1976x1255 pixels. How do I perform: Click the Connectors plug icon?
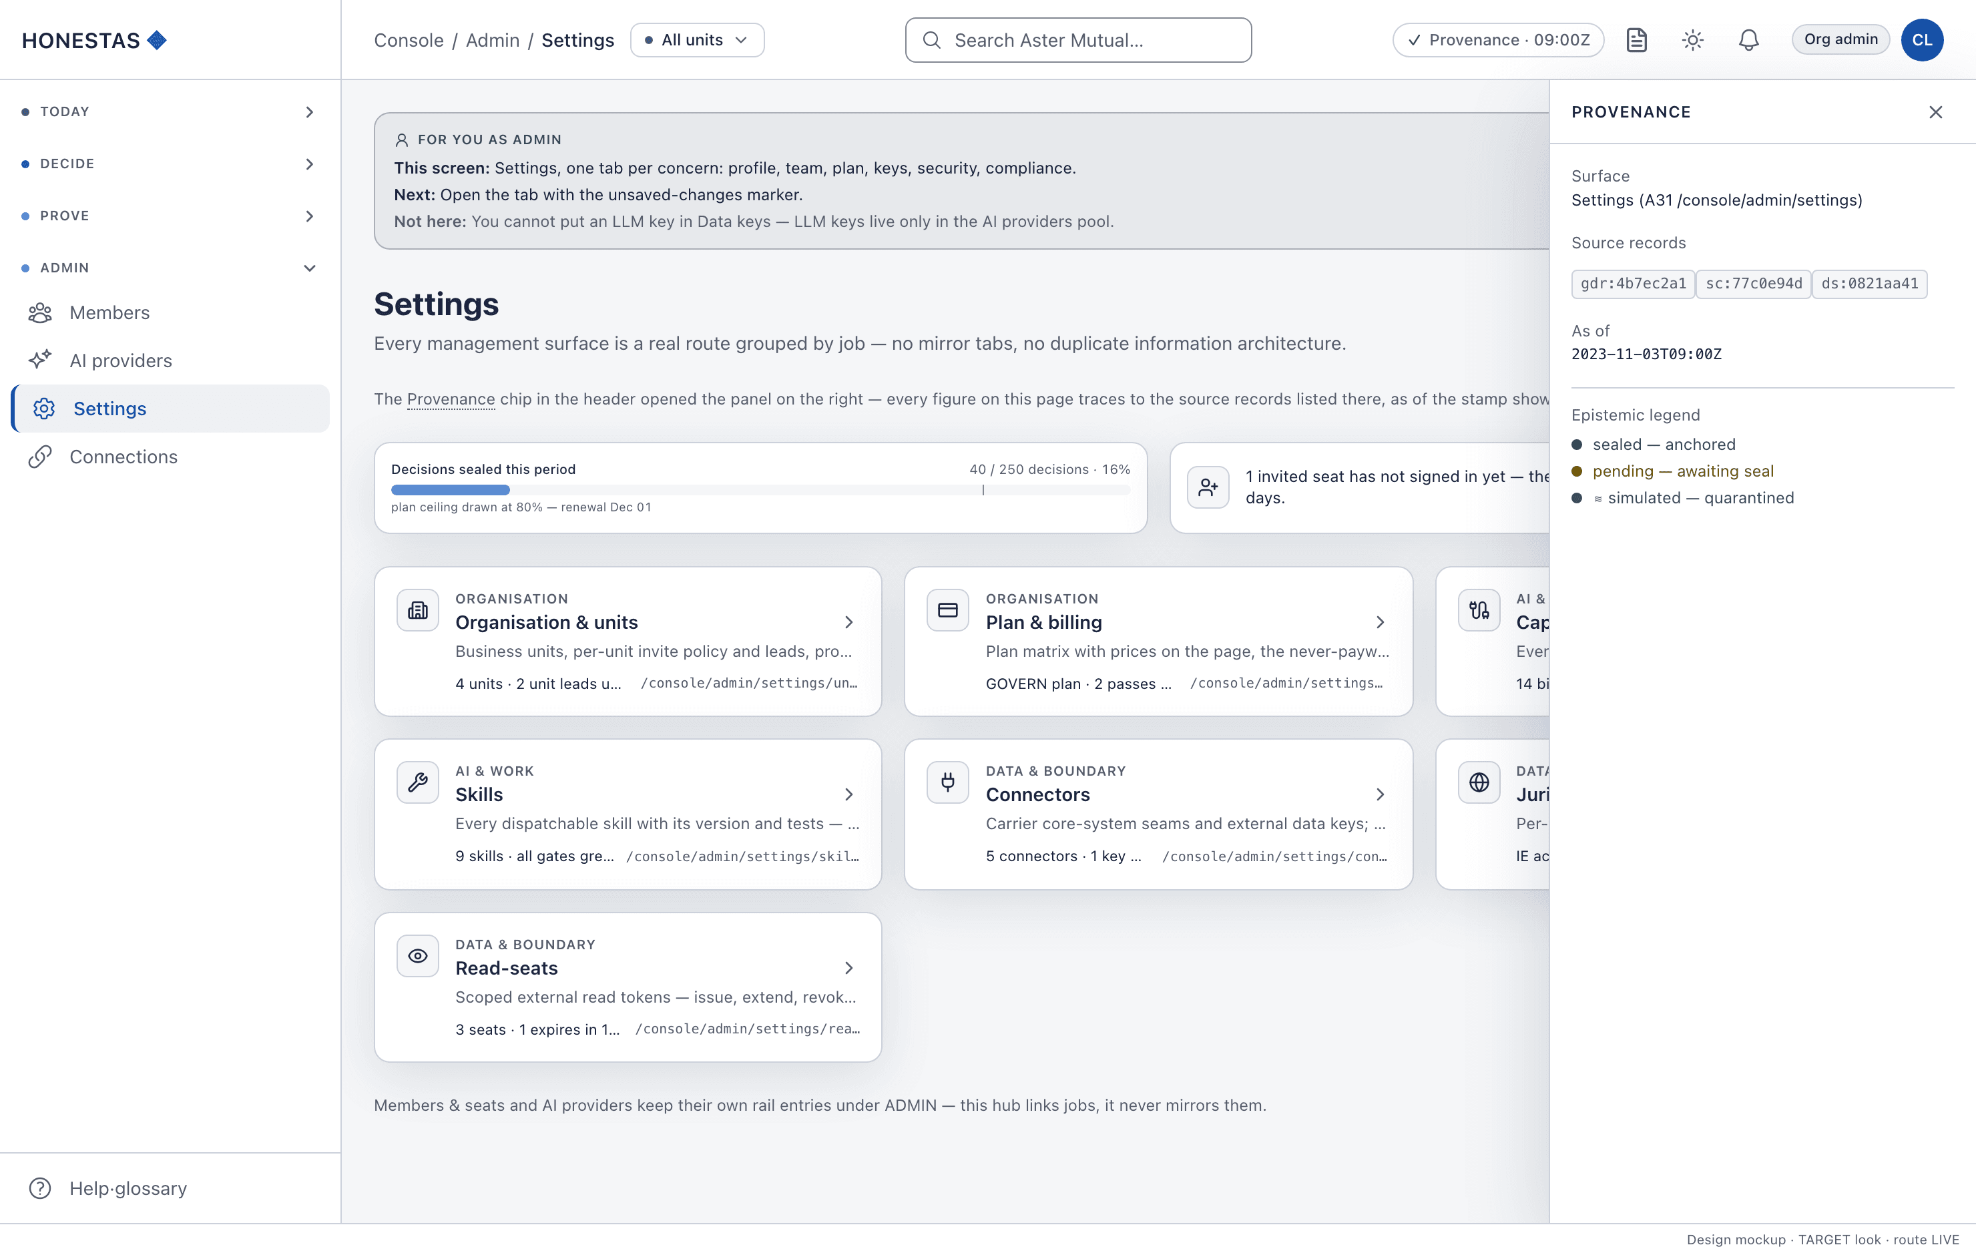[948, 782]
